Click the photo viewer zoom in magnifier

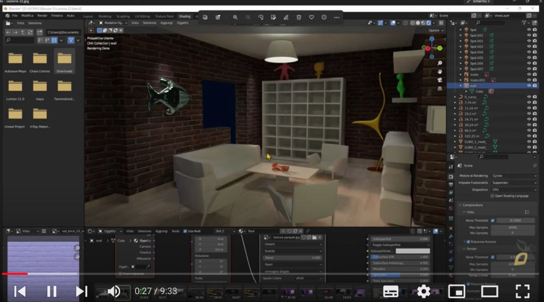coord(235,18)
